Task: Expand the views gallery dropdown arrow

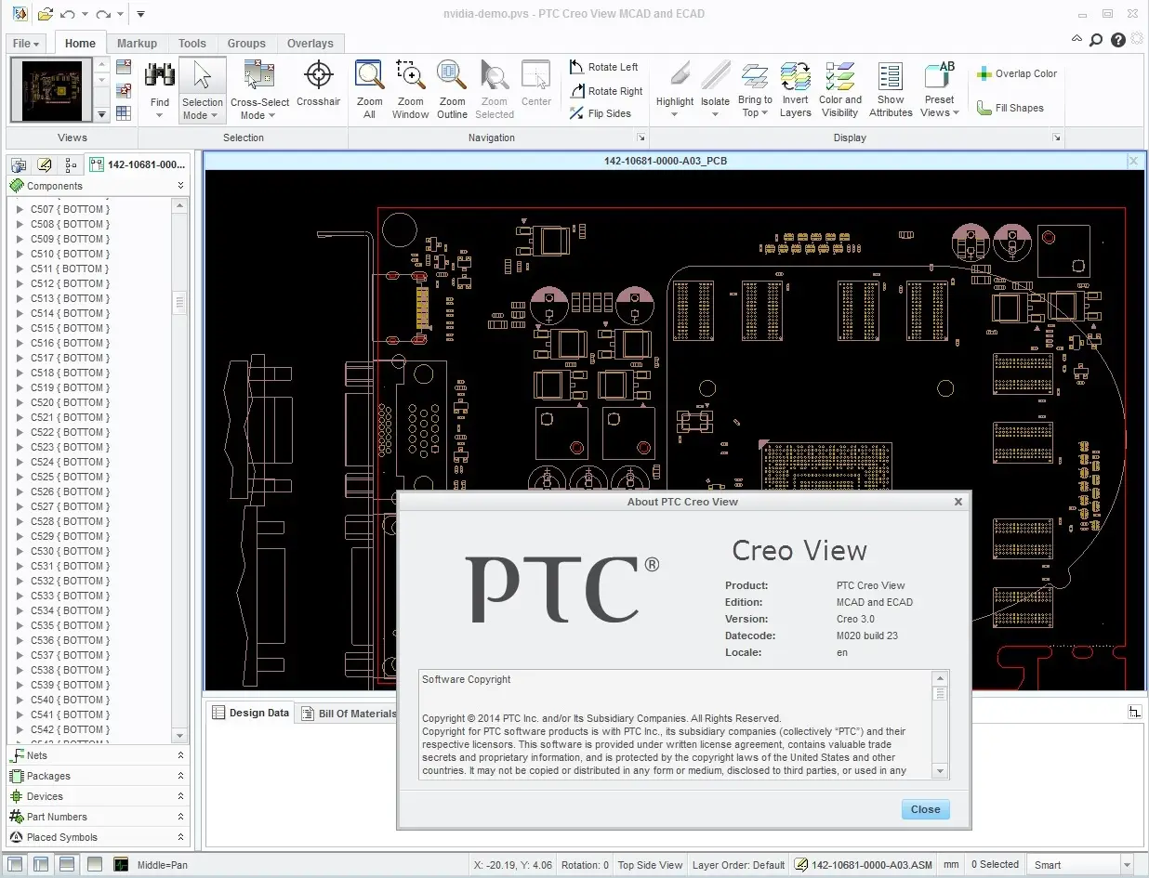Action: tap(101, 114)
